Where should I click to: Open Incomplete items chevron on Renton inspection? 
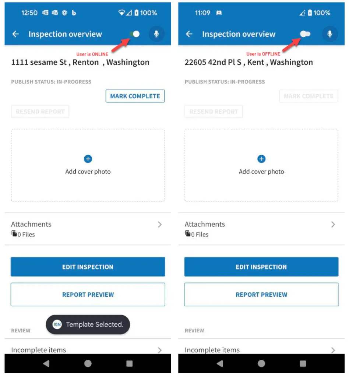pyautogui.click(x=160, y=350)
